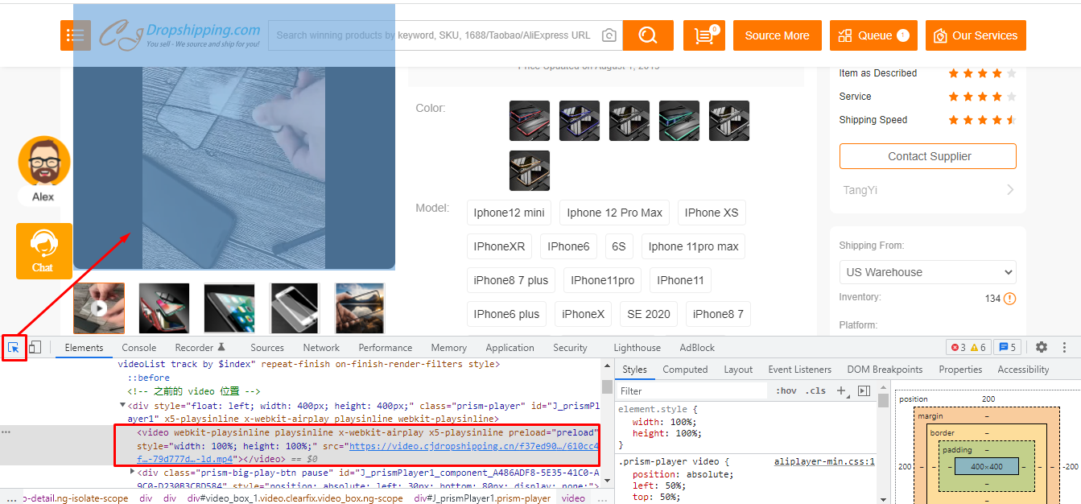Open the Event Listeners tab
The height and width of the screenshot is (504, 1081).
799,370
